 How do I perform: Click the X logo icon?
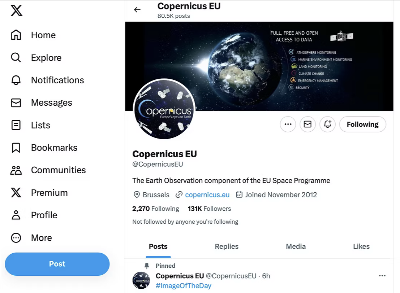click(17, 10)
